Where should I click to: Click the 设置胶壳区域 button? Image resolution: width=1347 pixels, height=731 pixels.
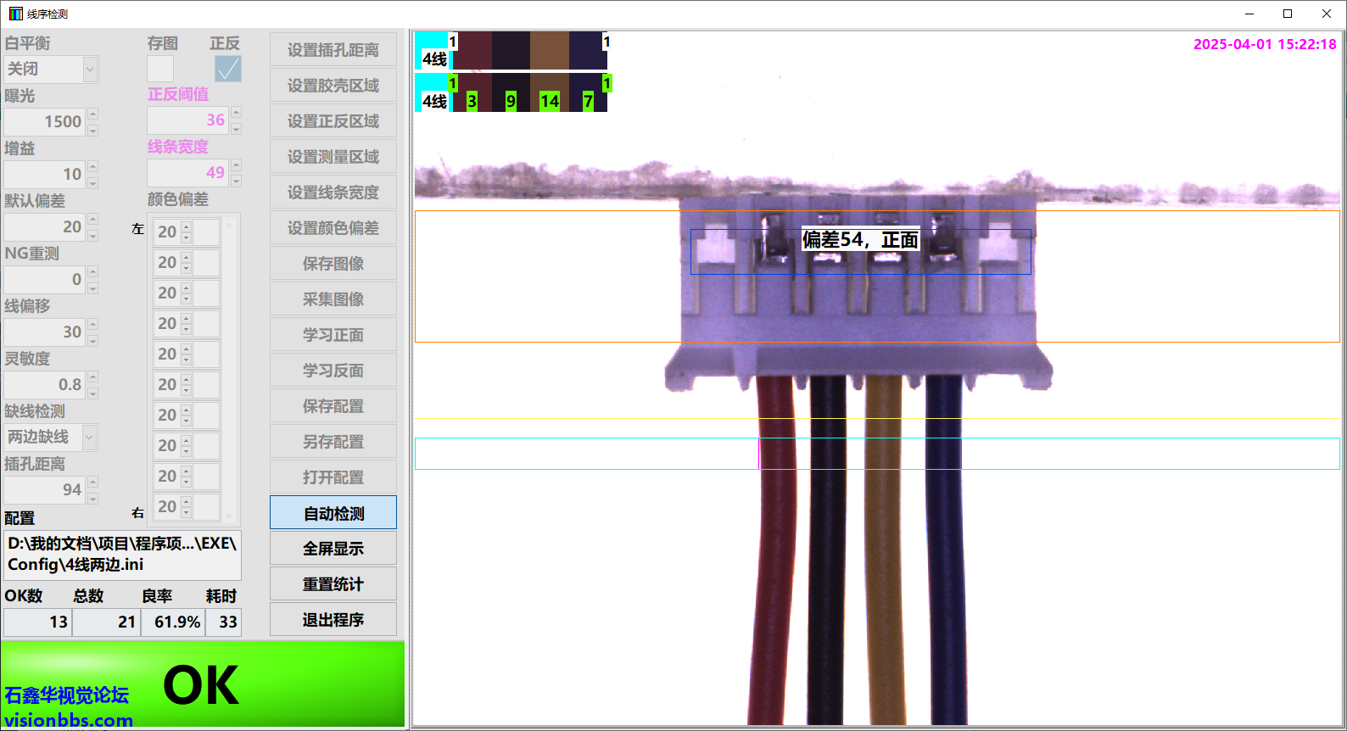(x=333, y=86)
